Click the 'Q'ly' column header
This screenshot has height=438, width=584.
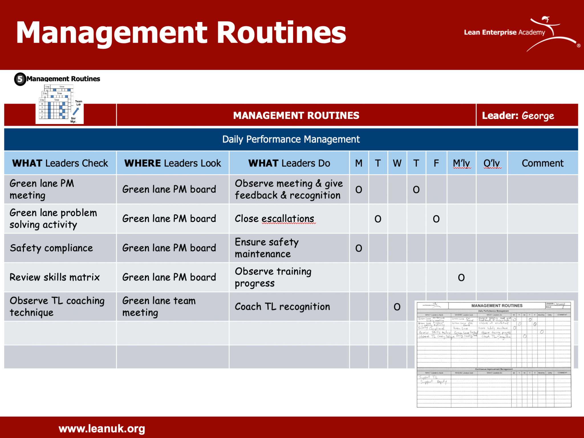492,163
